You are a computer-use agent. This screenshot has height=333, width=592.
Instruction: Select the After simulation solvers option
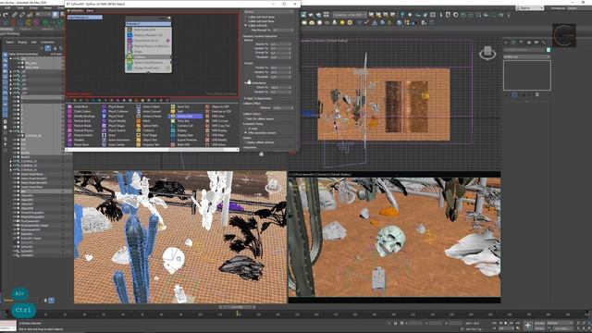[260, 133]
